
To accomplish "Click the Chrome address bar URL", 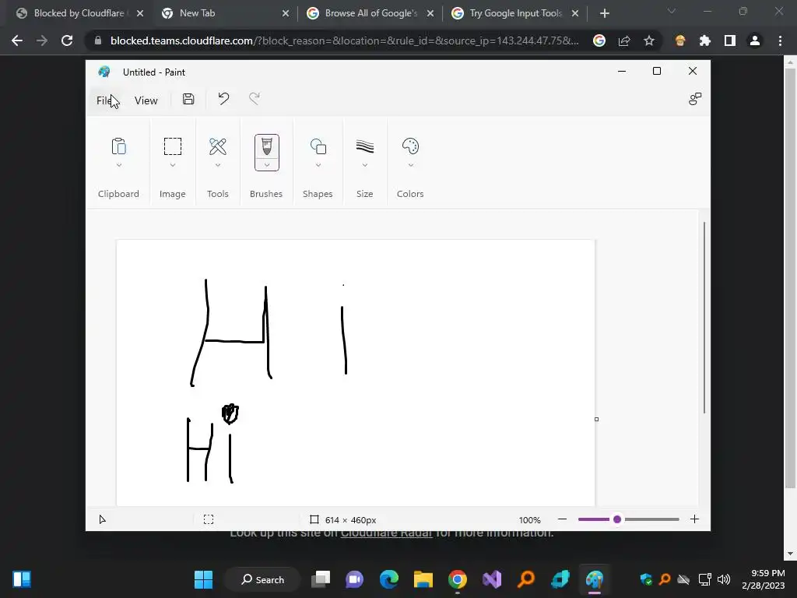I will (x=344, y=40).
